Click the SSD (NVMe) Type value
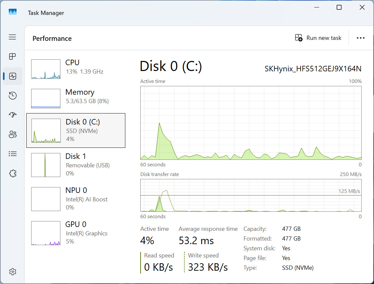Image resolution: width=374 pixels, height=284 pixels. point(298,268)
